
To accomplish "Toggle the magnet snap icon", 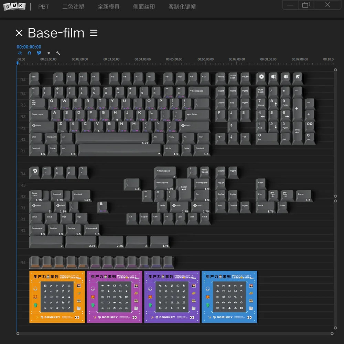I will pos(29,53).
